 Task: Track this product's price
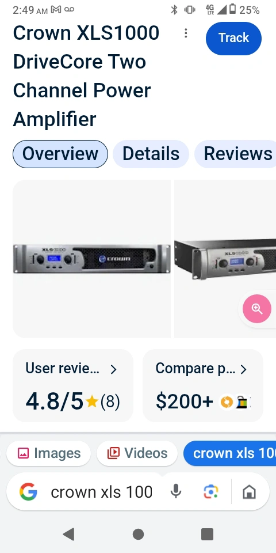[x=234, y=38]
